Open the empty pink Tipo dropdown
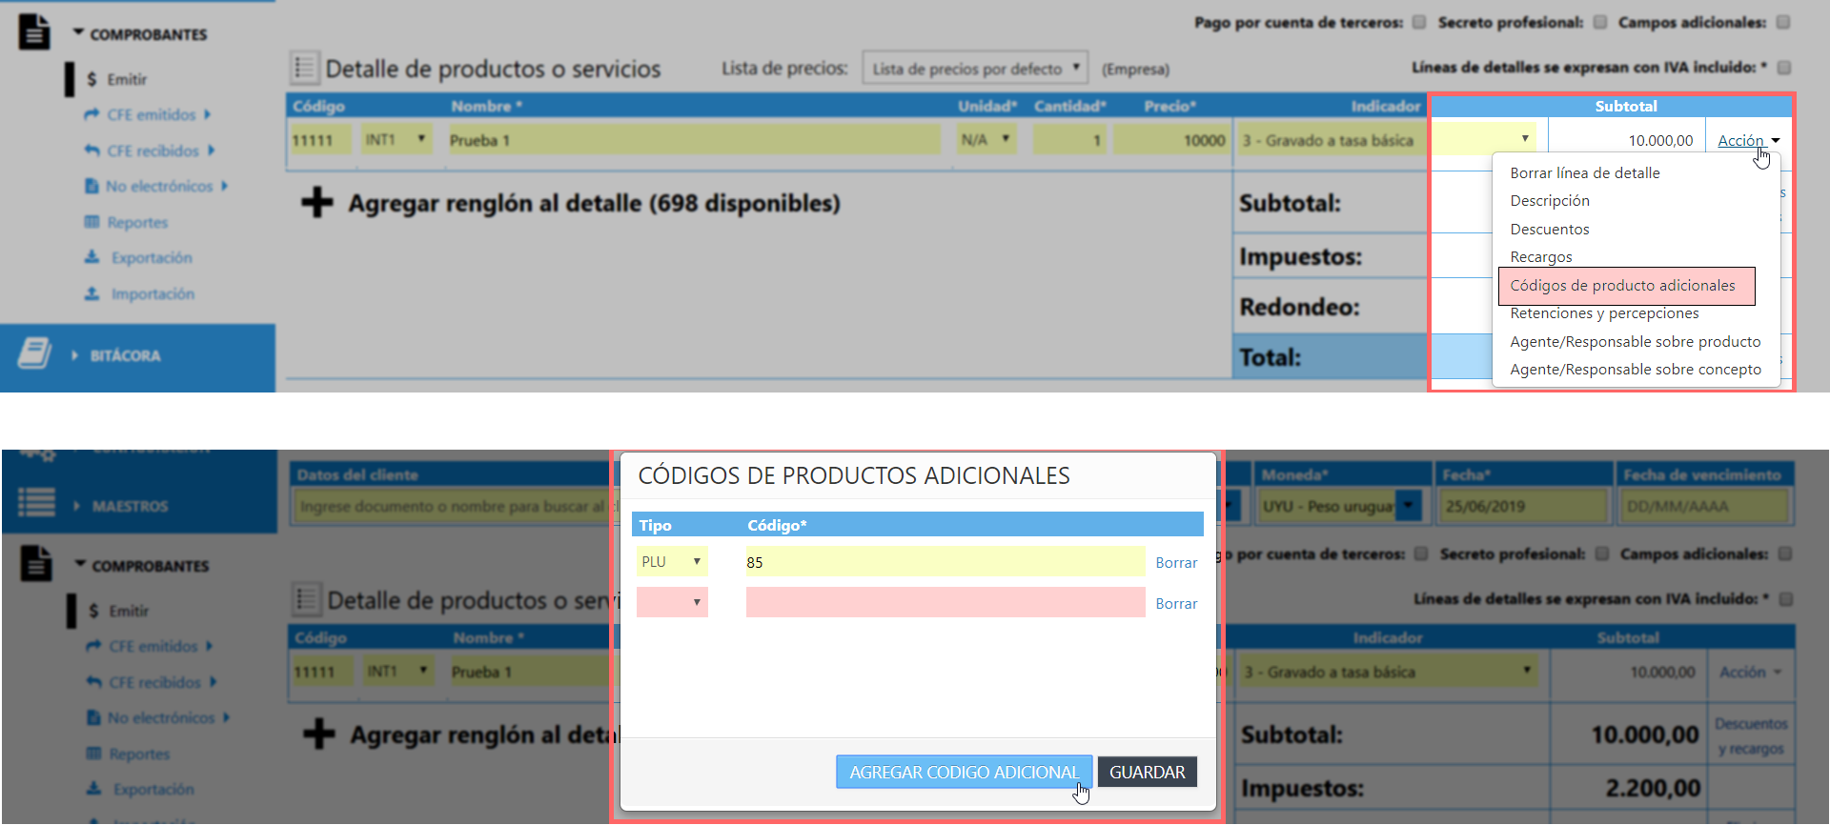The width and height of the screenshot is (1830, 825). pyautogui.click(x=672, y=602)
